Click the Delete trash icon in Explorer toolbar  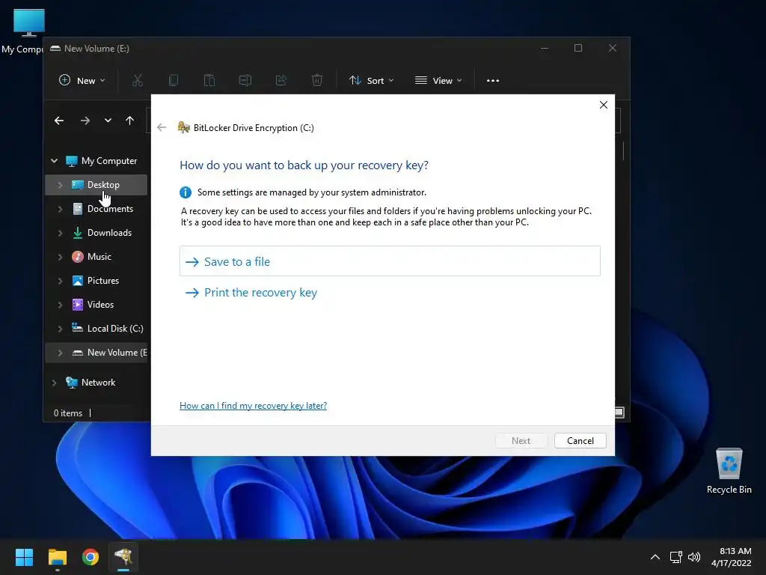coord(317,81)
